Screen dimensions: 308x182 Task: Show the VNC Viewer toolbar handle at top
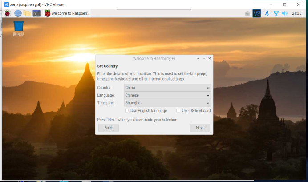coord(154,9)
